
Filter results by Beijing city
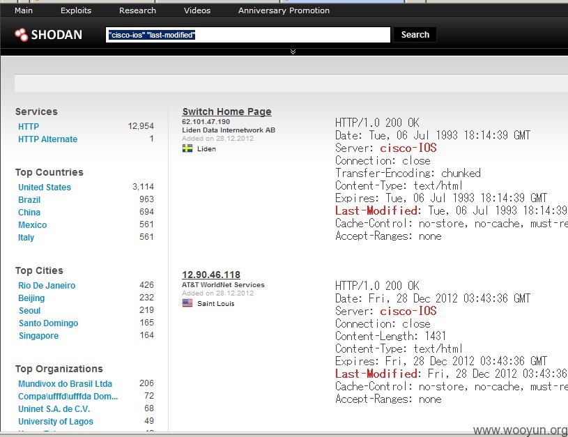coord(31,298)
